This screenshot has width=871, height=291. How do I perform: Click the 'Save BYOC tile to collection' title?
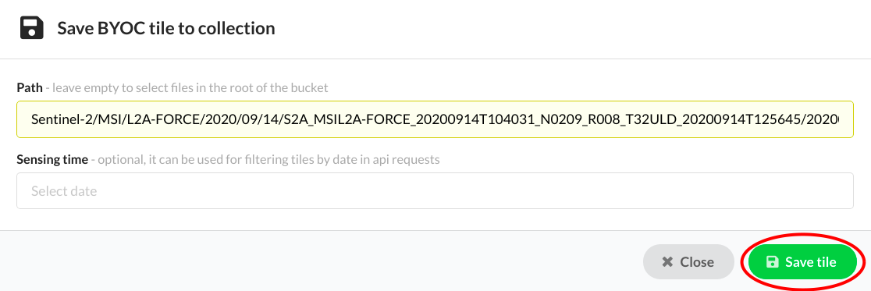(x=166, y=28)
